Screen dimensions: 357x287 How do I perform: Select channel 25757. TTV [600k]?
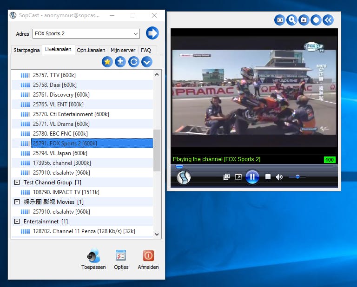click(x=82, y=75)
